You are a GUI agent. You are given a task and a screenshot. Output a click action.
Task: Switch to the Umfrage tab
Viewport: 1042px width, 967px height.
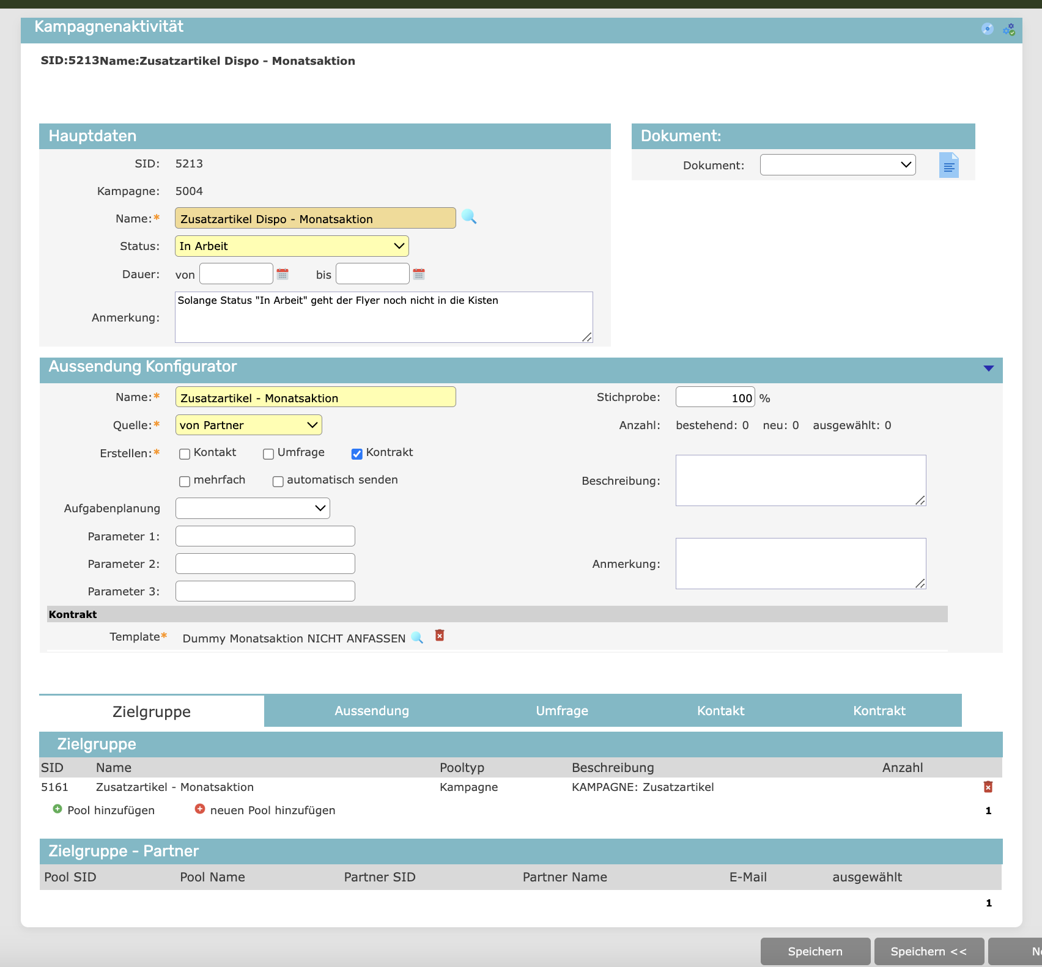tap(562, 711)
